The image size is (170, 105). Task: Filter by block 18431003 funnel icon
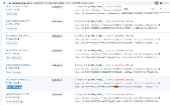point(18,83)
